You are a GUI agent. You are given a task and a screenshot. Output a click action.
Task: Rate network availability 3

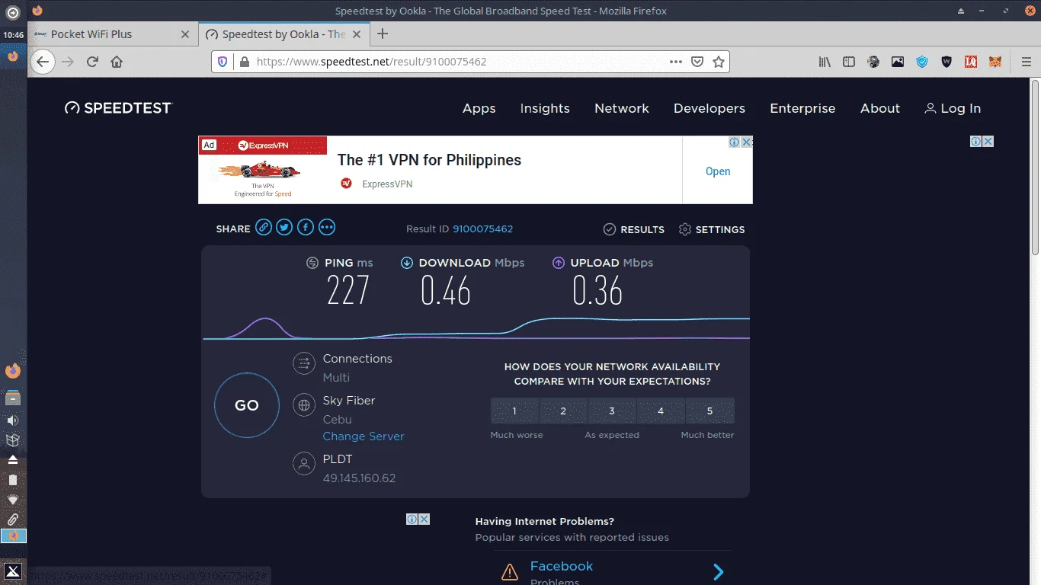pos(612,411)
